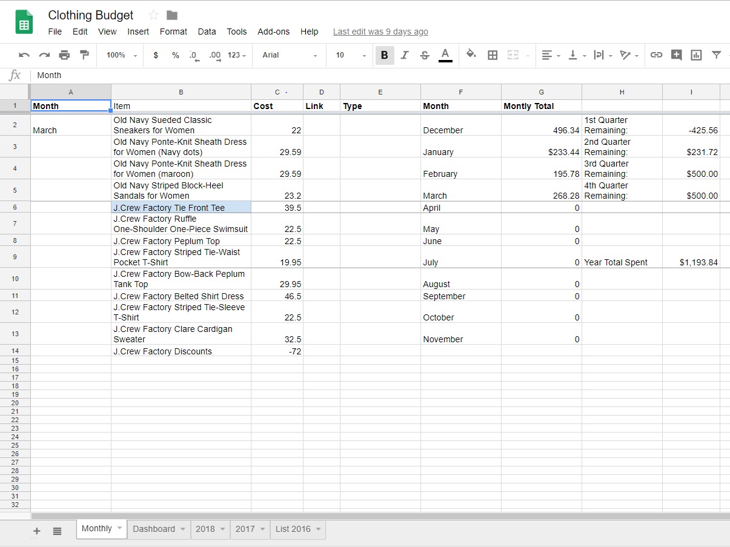The image size is (730, 547).
Task: Select row 6 header
Action: (15, 207)
